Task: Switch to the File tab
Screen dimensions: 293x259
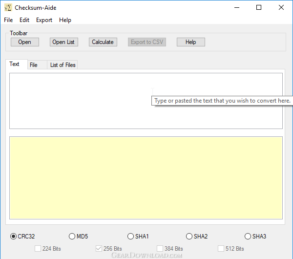Action: point(37,65)
